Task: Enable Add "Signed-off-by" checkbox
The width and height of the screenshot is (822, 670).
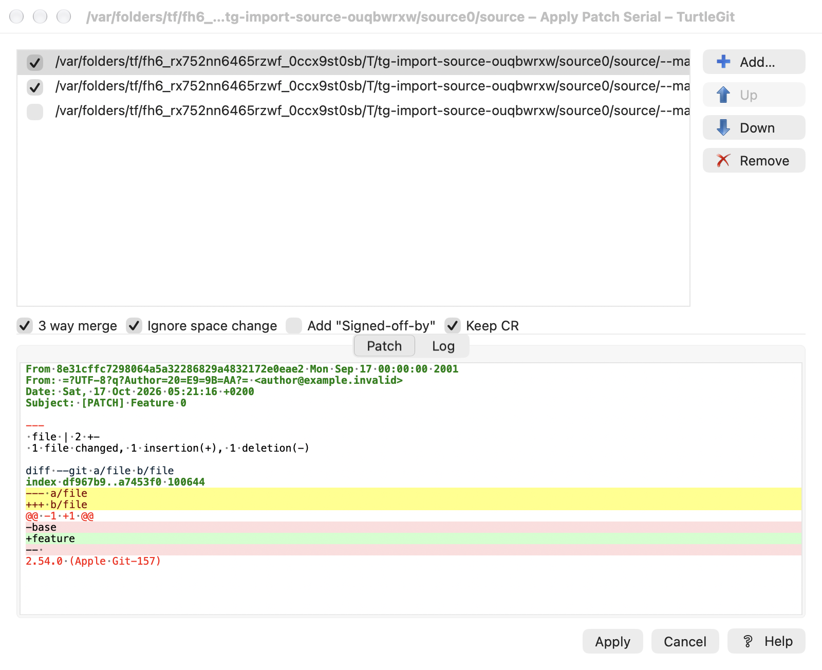Action: pos(294,325)
